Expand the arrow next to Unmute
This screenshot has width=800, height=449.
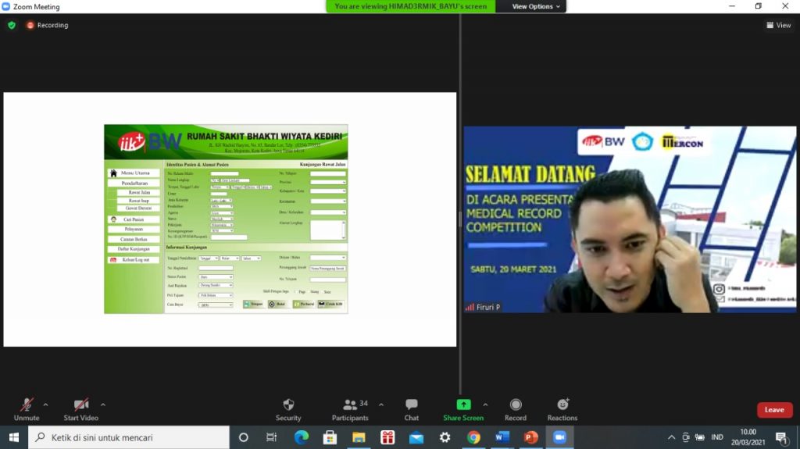pos(45,404)
